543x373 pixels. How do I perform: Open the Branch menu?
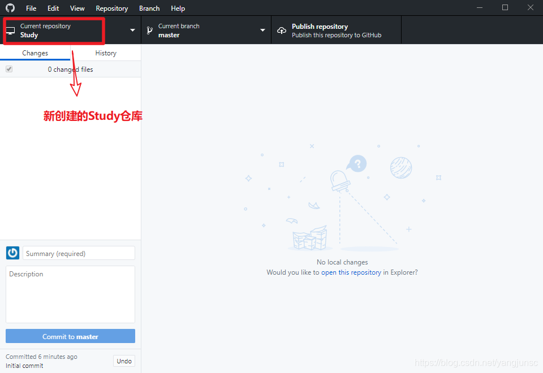(149, 8)
